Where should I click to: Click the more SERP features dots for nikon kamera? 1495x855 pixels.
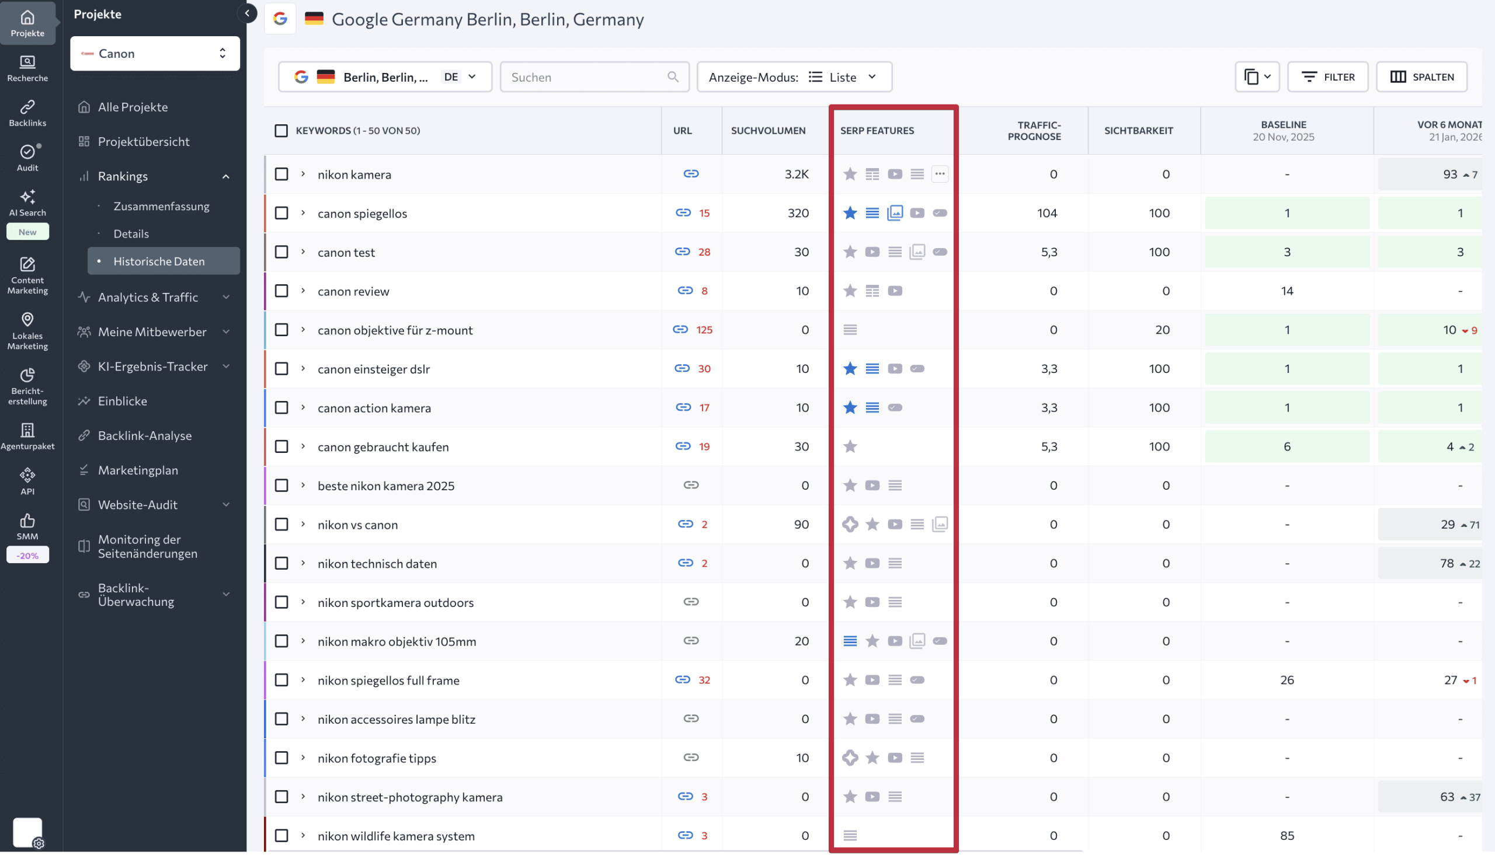click(939, 174)
